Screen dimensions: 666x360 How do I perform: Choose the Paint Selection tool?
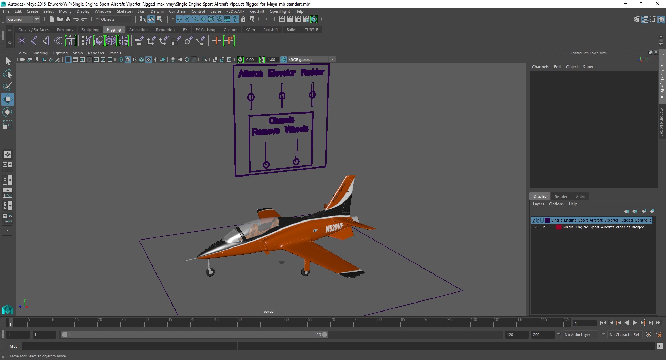(x=8, y=87)
